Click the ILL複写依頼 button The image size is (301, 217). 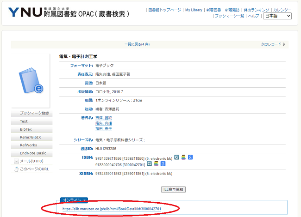[x=173, y=189]
